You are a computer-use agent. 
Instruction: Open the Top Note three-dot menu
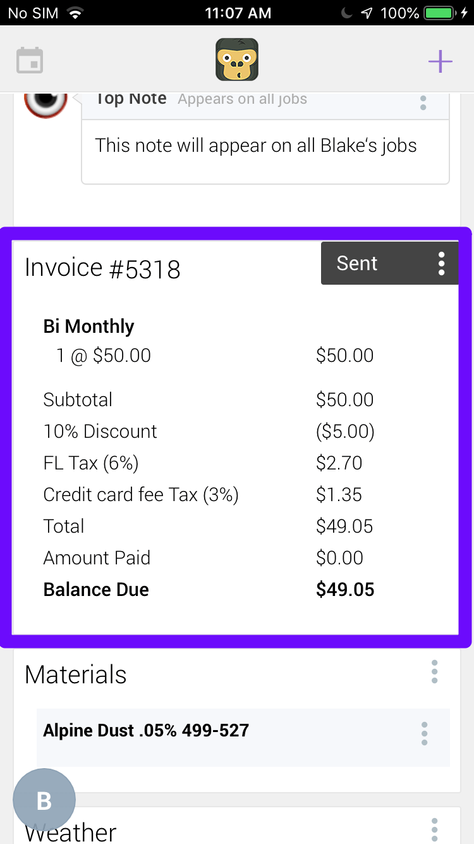[x=423, y=102]
